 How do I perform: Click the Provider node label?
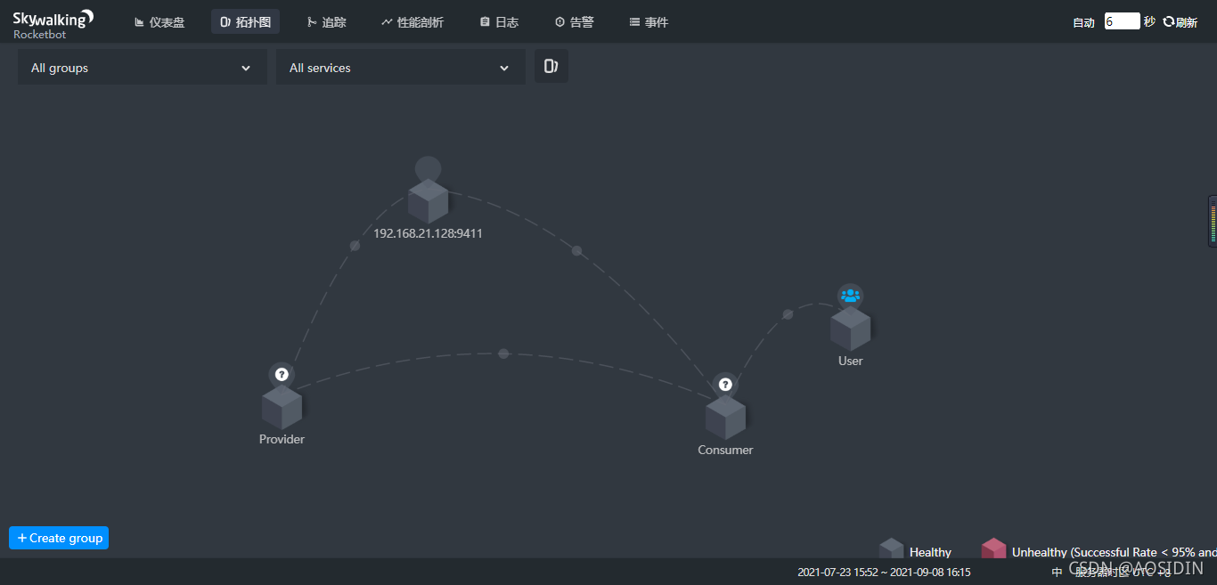pos(282,439)
